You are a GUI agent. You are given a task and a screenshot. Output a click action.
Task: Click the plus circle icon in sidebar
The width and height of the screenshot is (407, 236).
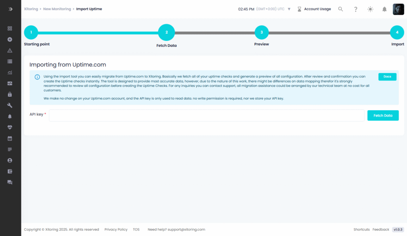[x=10, y=40]
